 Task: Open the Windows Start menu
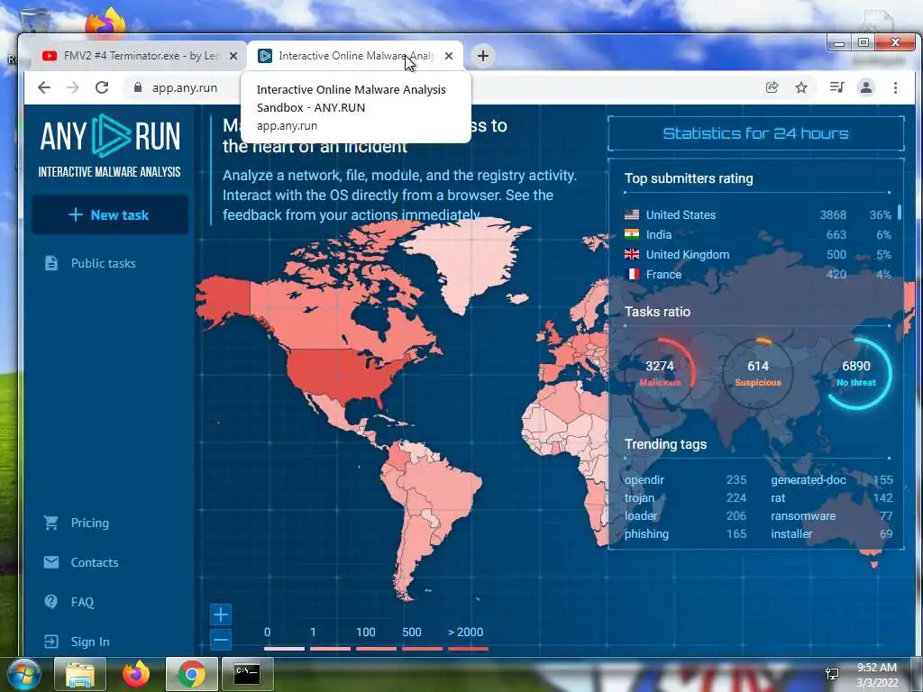23,674
